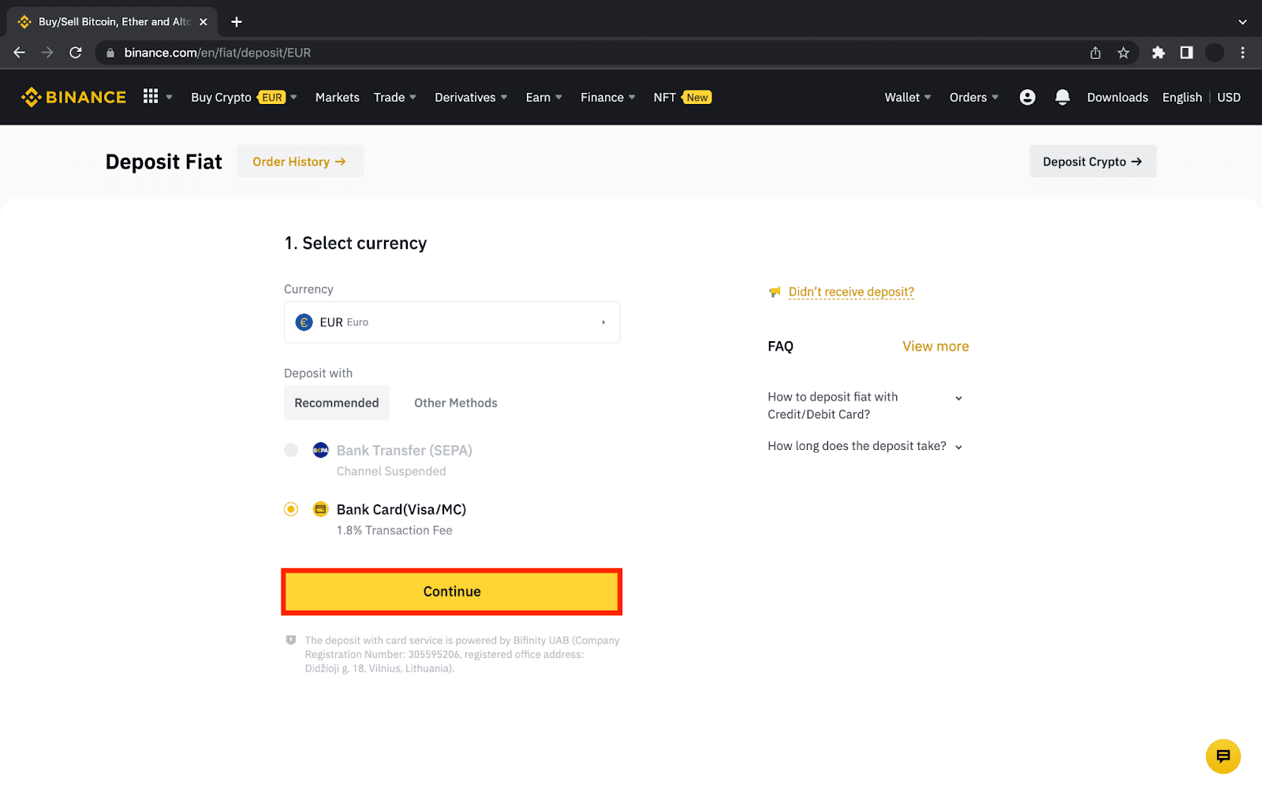Share this page from the address bar

[1096, 53]
